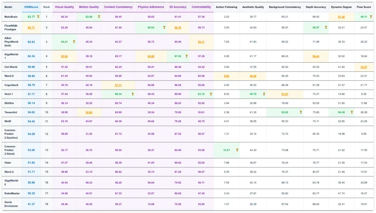Click GigaWorld-1 underlined Visual Quality 63.04
376x213 pixels.
(64, 56)
